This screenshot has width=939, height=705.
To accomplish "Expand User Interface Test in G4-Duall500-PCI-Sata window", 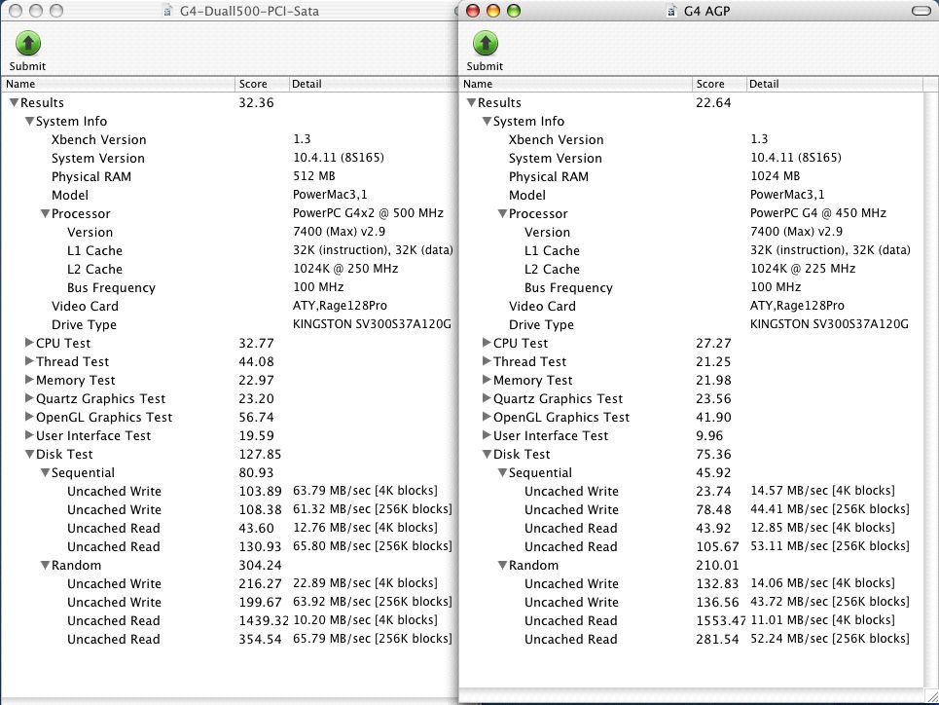I will click(x=29, y=436).
